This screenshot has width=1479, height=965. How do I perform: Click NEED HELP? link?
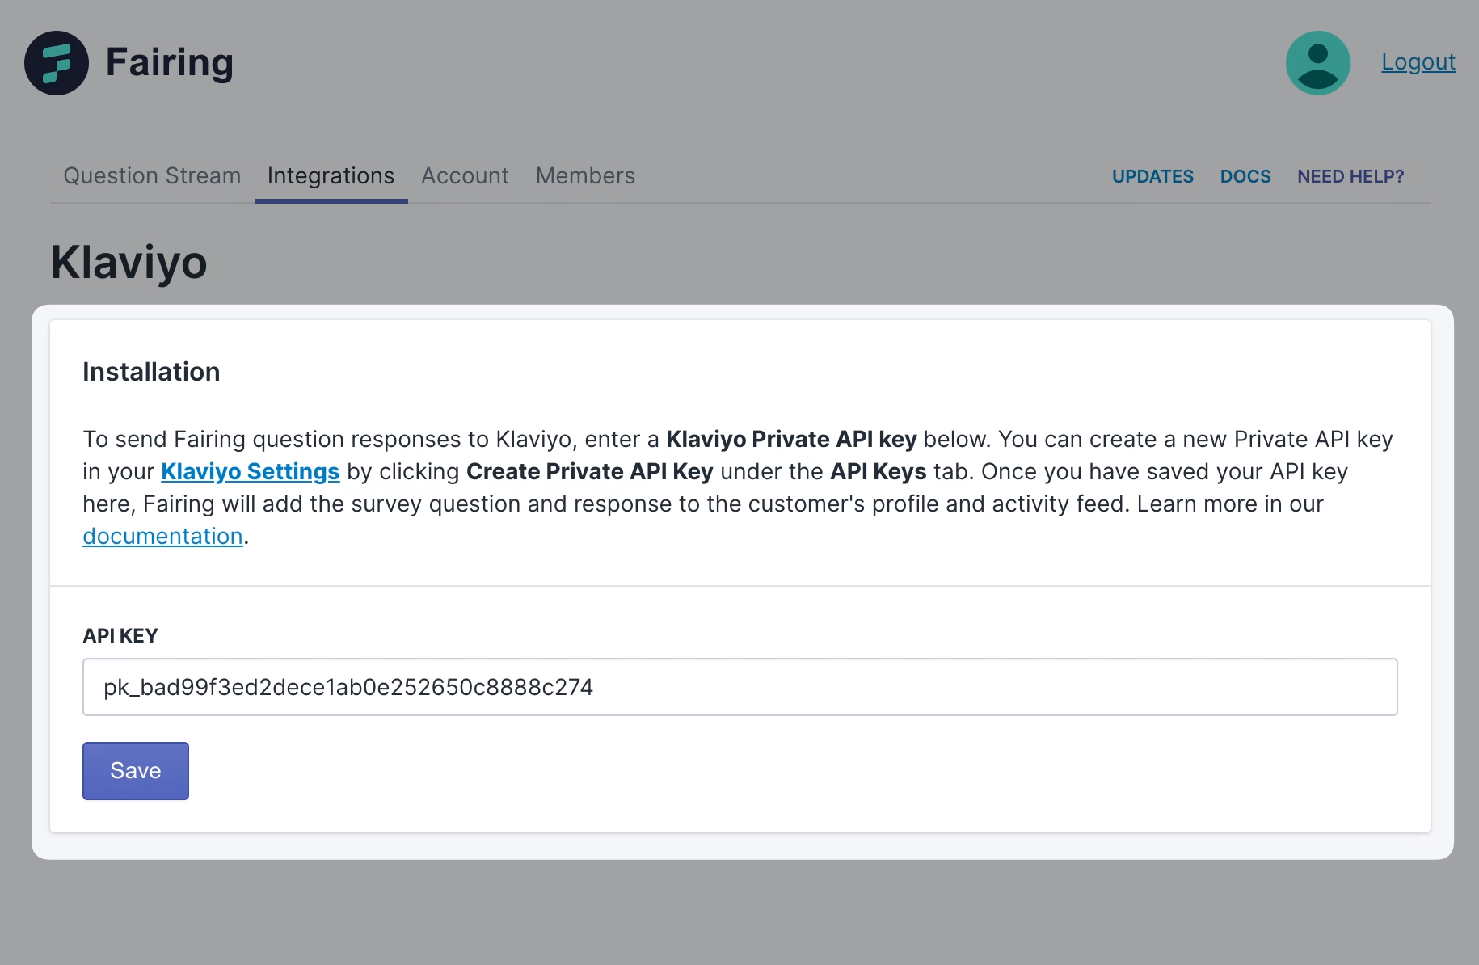[x=1350, y=176]
